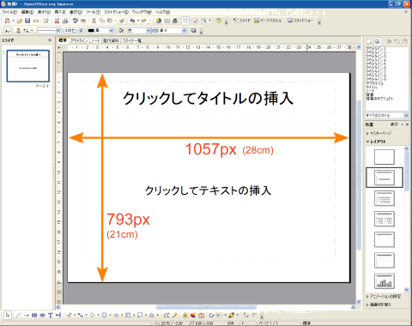Screen dimensions: 412x326
Task: Open the すべてのスタイル filter dropdown
Action: (387, 116)
